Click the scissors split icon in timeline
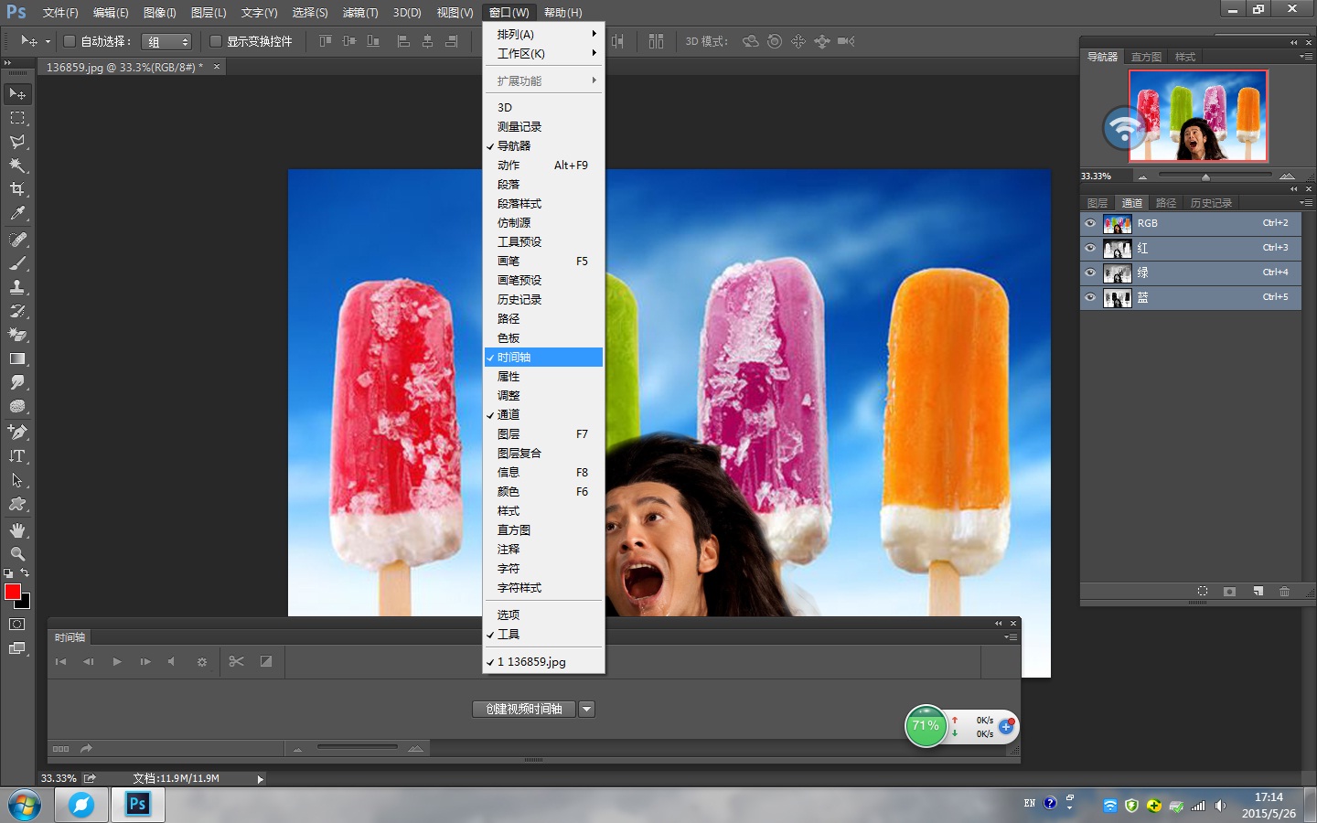Viewport: 1317px width, 823px height. click(237, 661)
